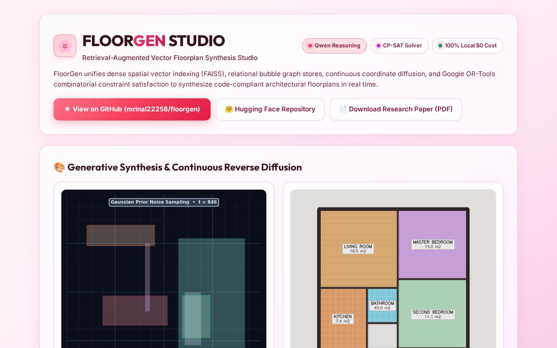This screenshot has width=557, height=348.
Task: Click the MASTER BEDROOM 13.0 m2 label
Action: pos(433,244)
